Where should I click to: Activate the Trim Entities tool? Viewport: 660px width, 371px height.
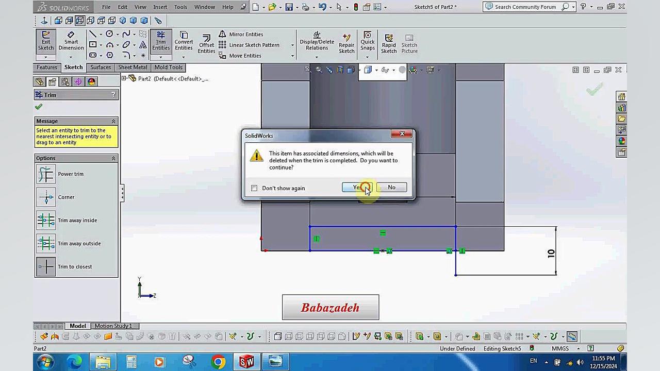(x=161, y=41)
